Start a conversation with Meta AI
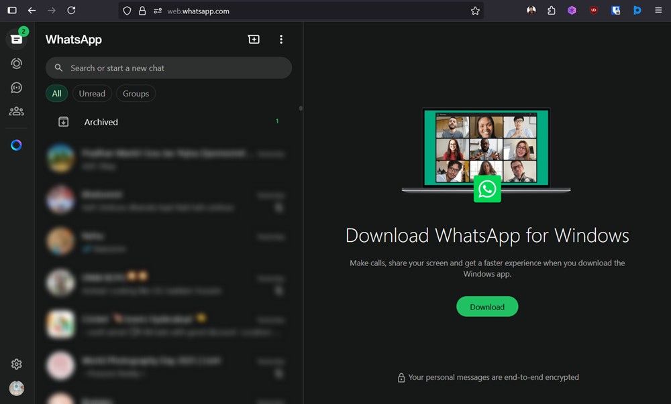The image size is (671, 404). tap(16, 145)
